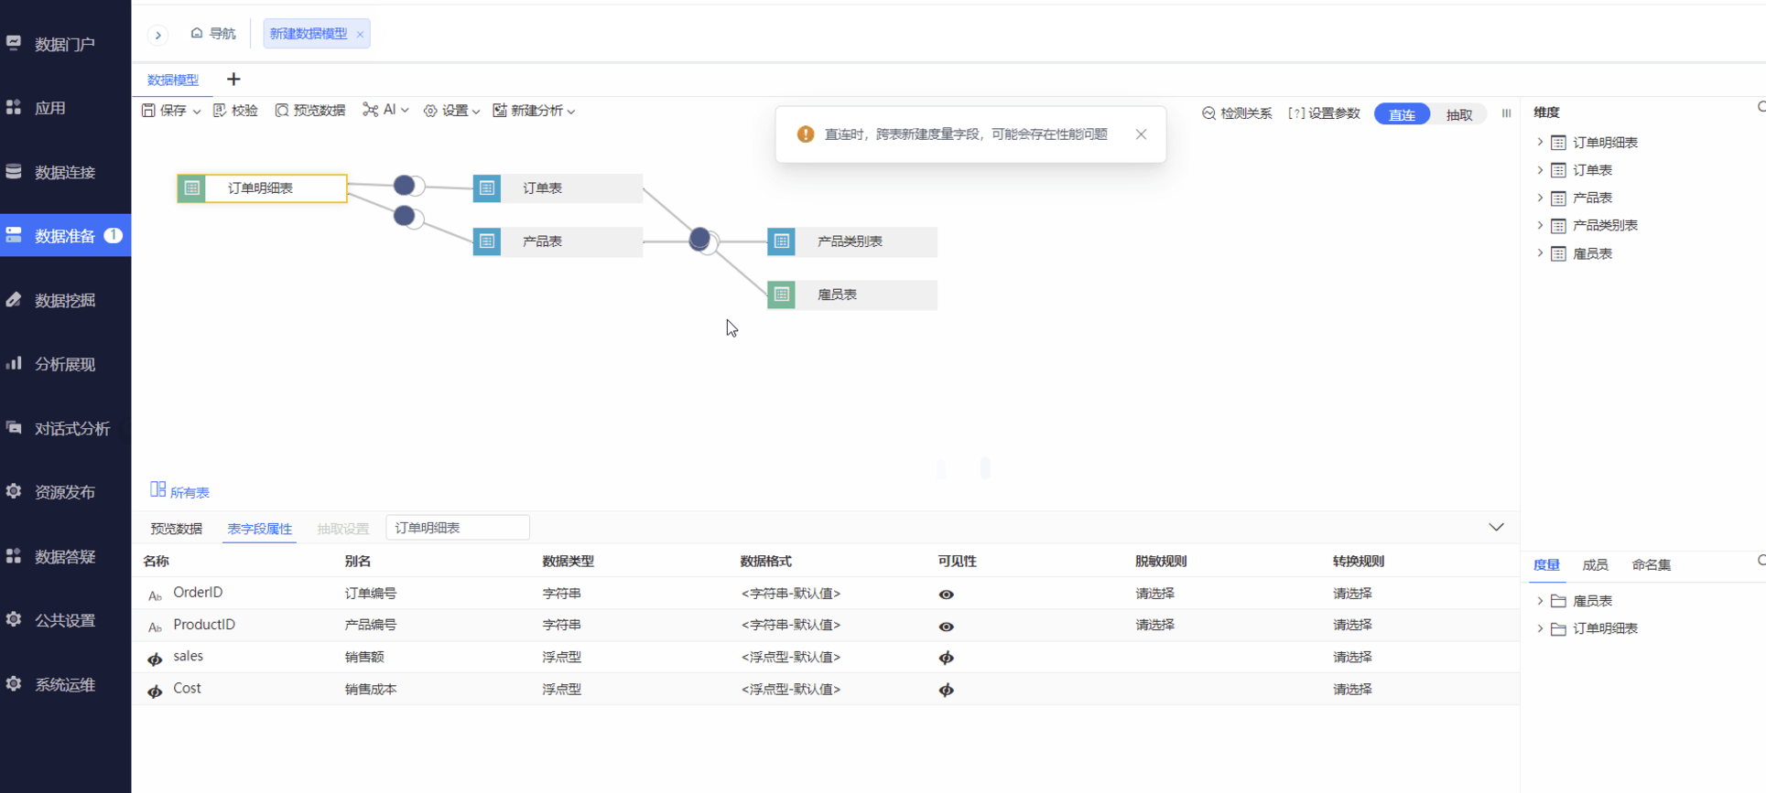Select the 订单明细表 table node
The width and height of the screenshot is (1766, 793).
tap(262, 188)
